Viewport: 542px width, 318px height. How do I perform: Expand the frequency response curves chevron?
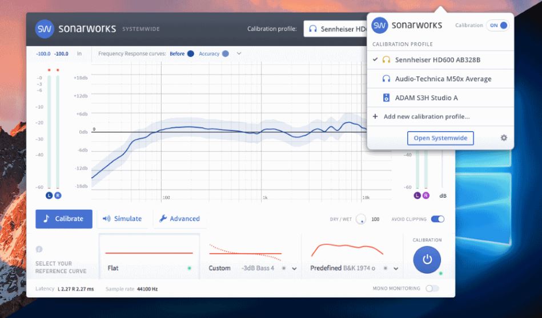239,54
